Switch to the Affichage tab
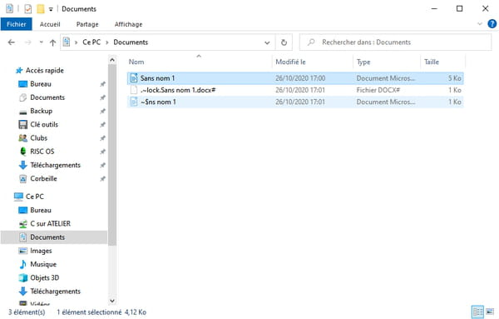This screenshot has width=499, height=319. [x=128, y=24]
